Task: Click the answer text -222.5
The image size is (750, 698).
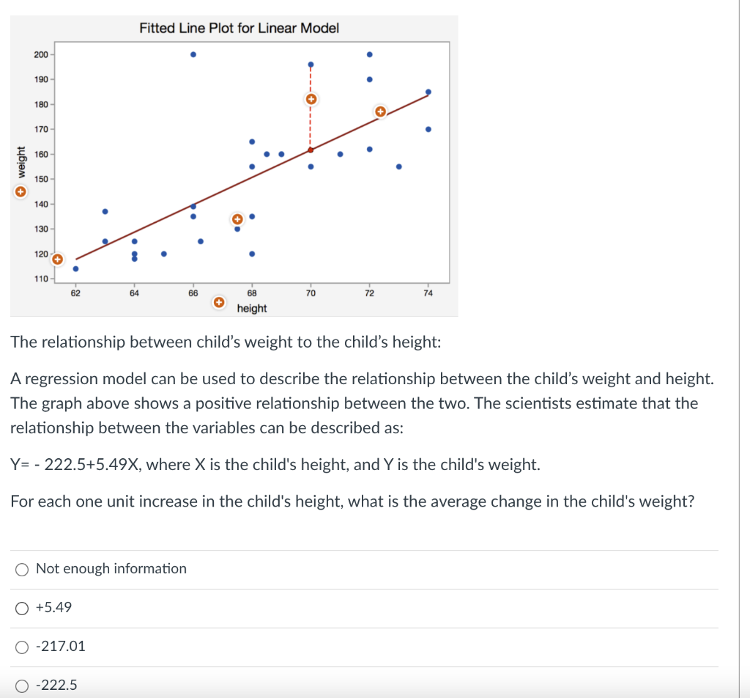Action: [x=57, y=685]
